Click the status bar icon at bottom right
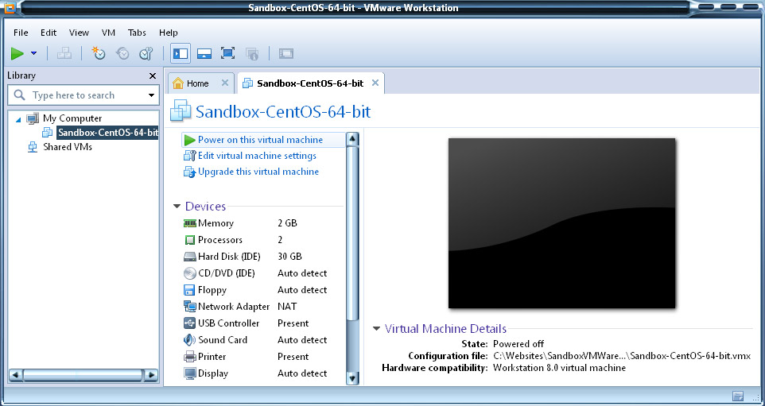Screen dimensions: 765x406 click(x=738, y=396)
